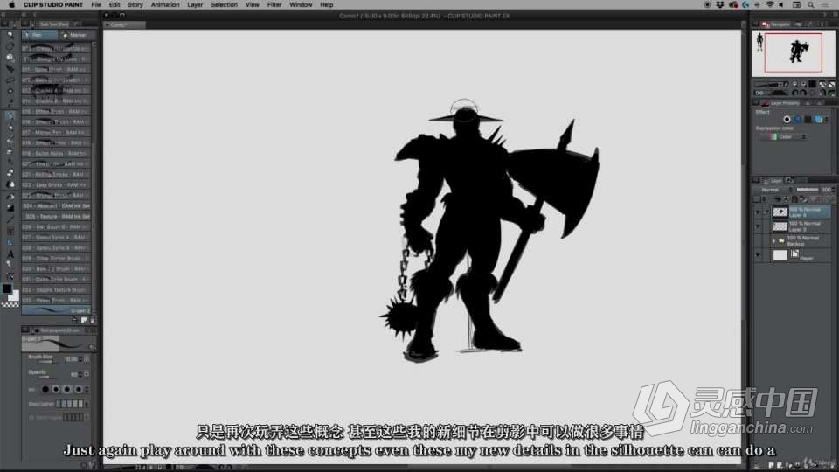The height and width of the screenshot is (472, 839).
Task: Select the Gradient tool
Action: point(10,208)
